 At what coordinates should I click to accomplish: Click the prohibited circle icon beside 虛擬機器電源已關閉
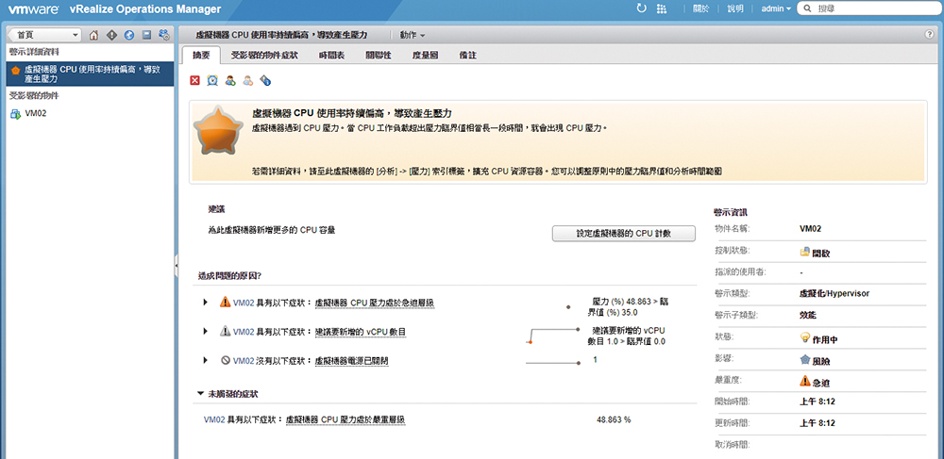226,360
